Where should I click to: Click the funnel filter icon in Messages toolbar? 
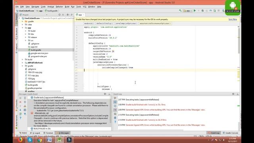pos(25,114)
